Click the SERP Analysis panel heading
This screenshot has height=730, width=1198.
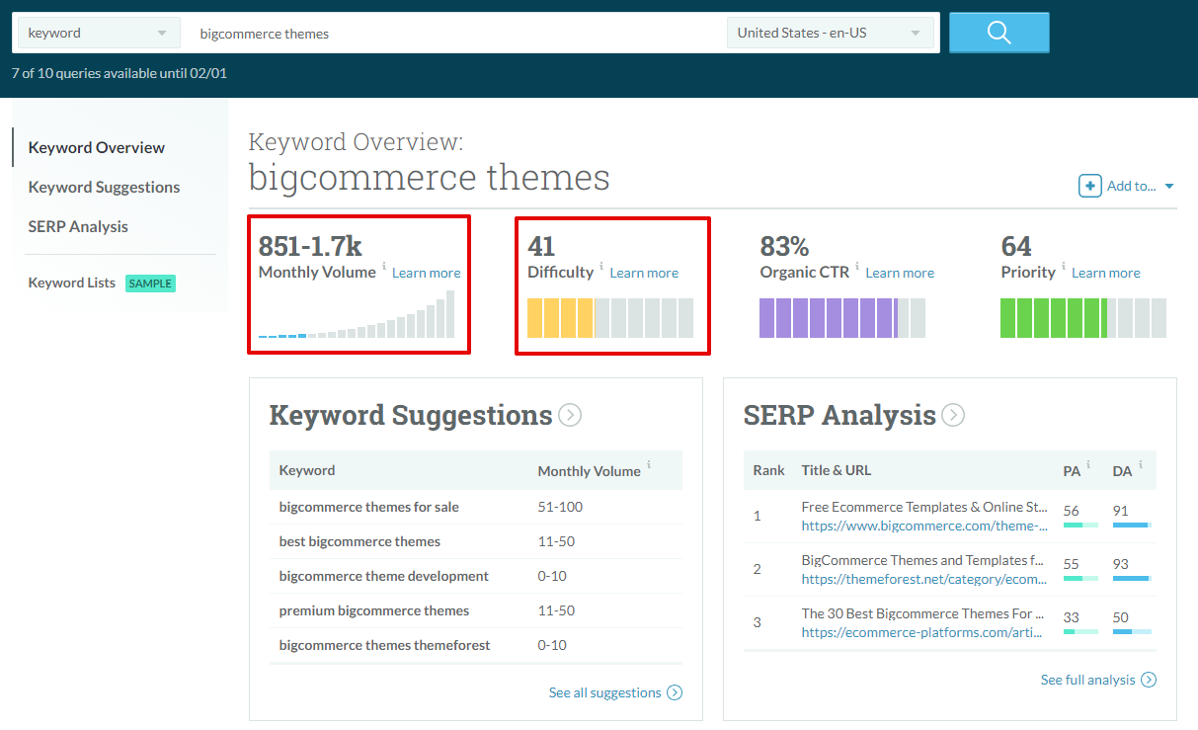(839, 415)
